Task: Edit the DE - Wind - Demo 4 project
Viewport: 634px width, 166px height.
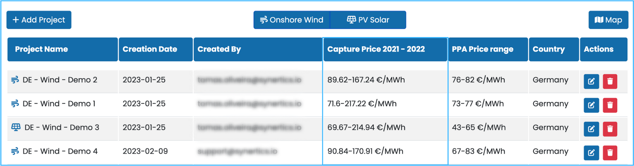Action: click(591, 153)
